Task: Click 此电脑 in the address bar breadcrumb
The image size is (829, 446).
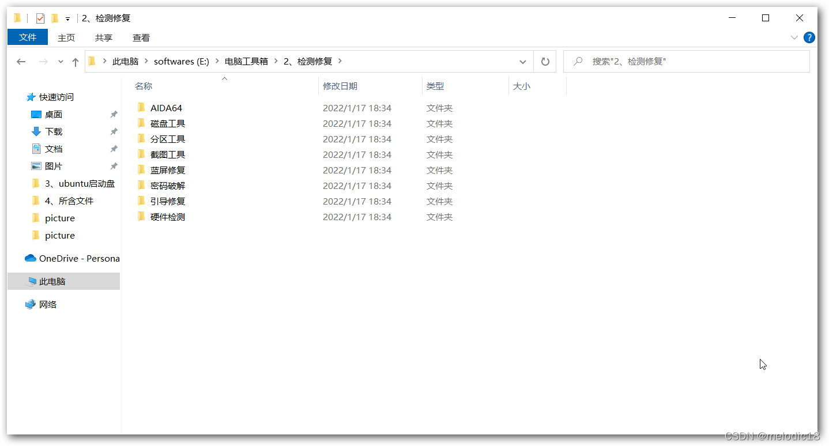Action: tap(125, 61)
